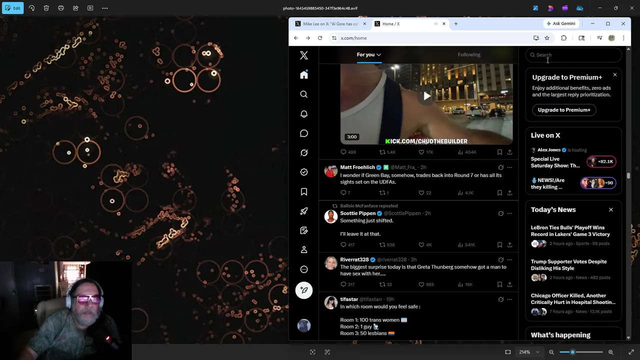640x360 pixels.
Task: Open Explore search icon in X sidebar
Action: click(304, 94)
